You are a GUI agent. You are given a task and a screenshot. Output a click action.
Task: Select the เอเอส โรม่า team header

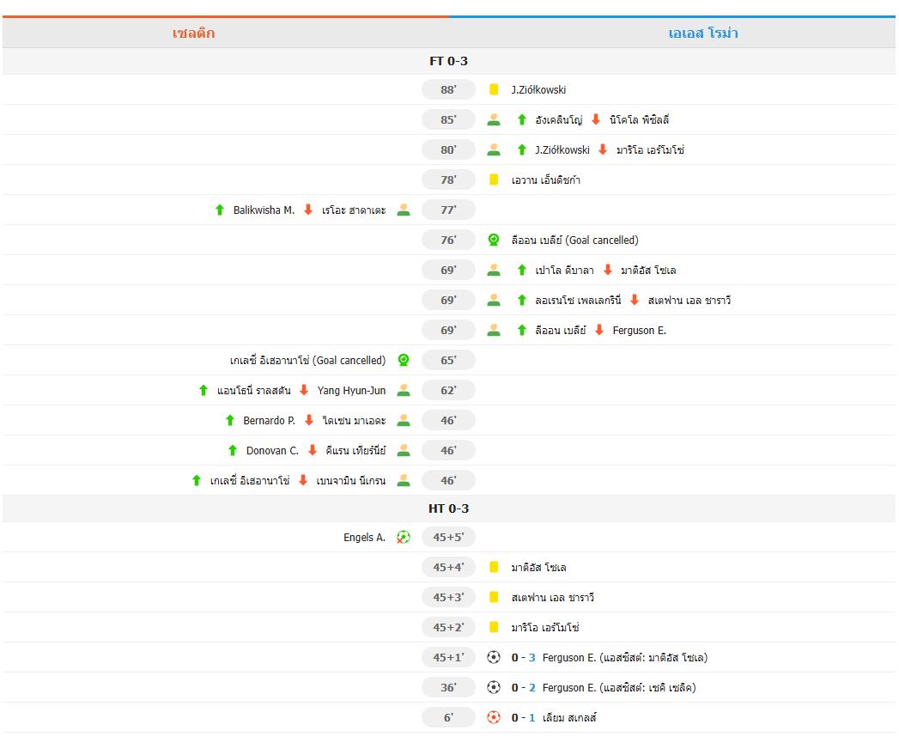703,33
